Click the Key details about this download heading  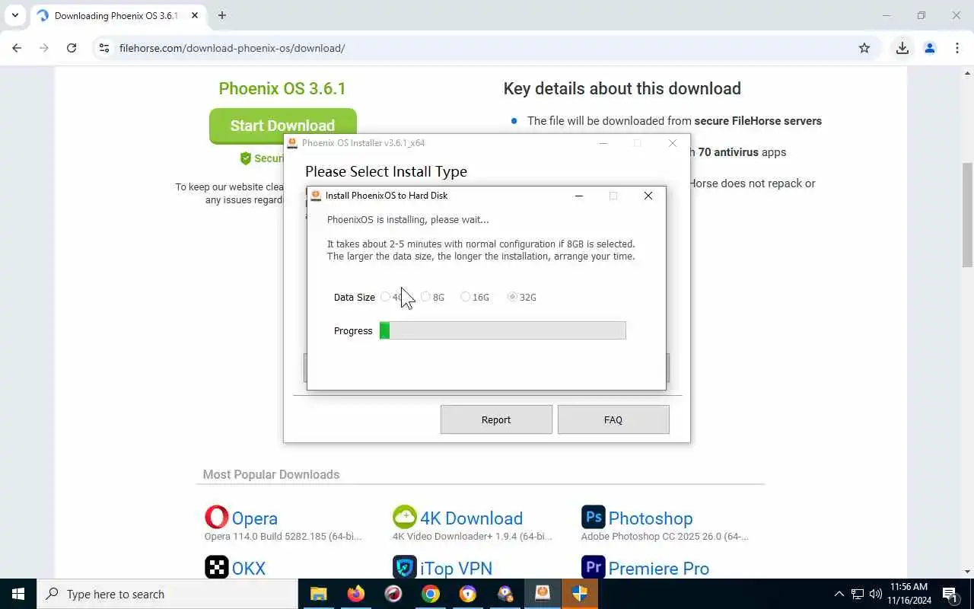(x=622, y=88)
